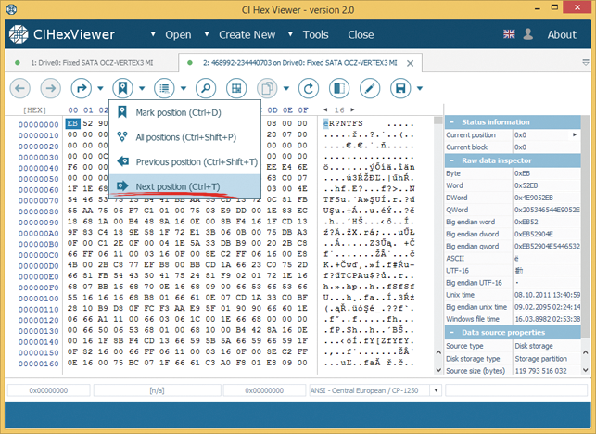This screenshot has width=596, height=434.
Task: Expand the Current position value arrow
Action: [x=575, y=134]
